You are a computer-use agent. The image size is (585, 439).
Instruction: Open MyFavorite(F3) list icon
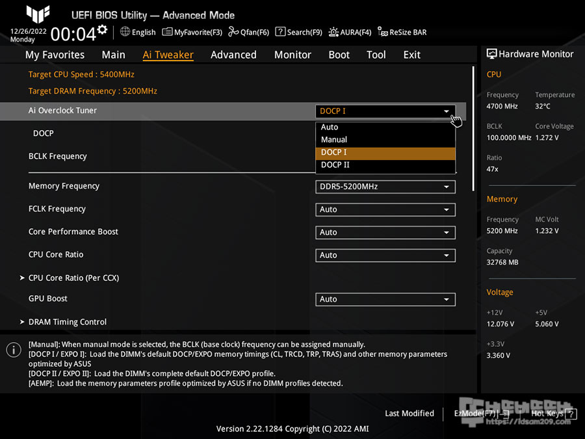[x=167, y=32]
